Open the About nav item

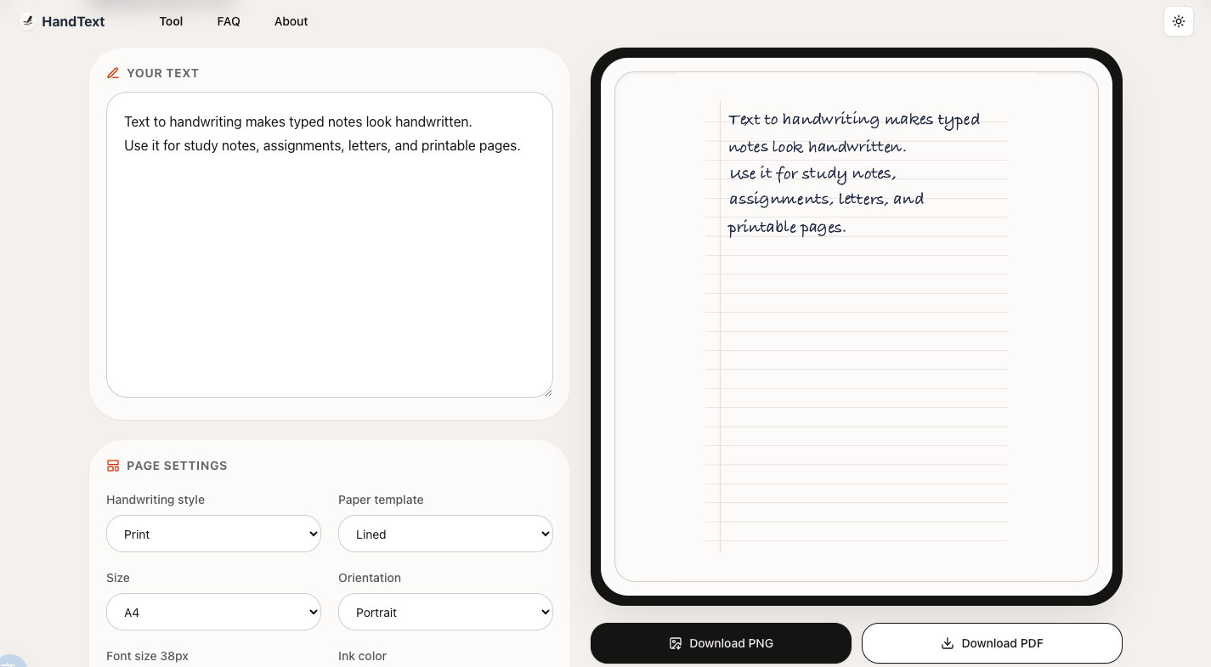(x=291, y=21)
